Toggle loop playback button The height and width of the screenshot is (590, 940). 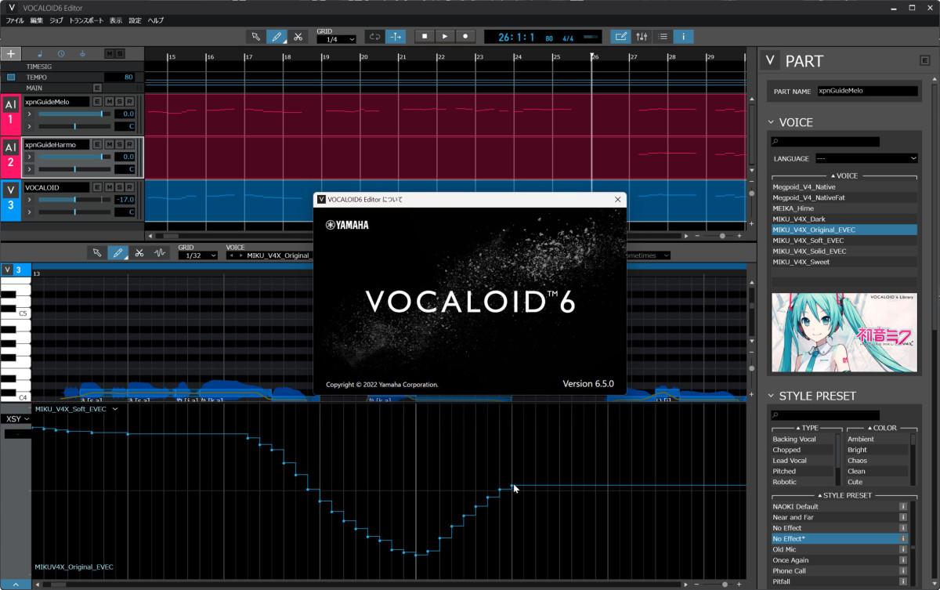pos(375,36)
